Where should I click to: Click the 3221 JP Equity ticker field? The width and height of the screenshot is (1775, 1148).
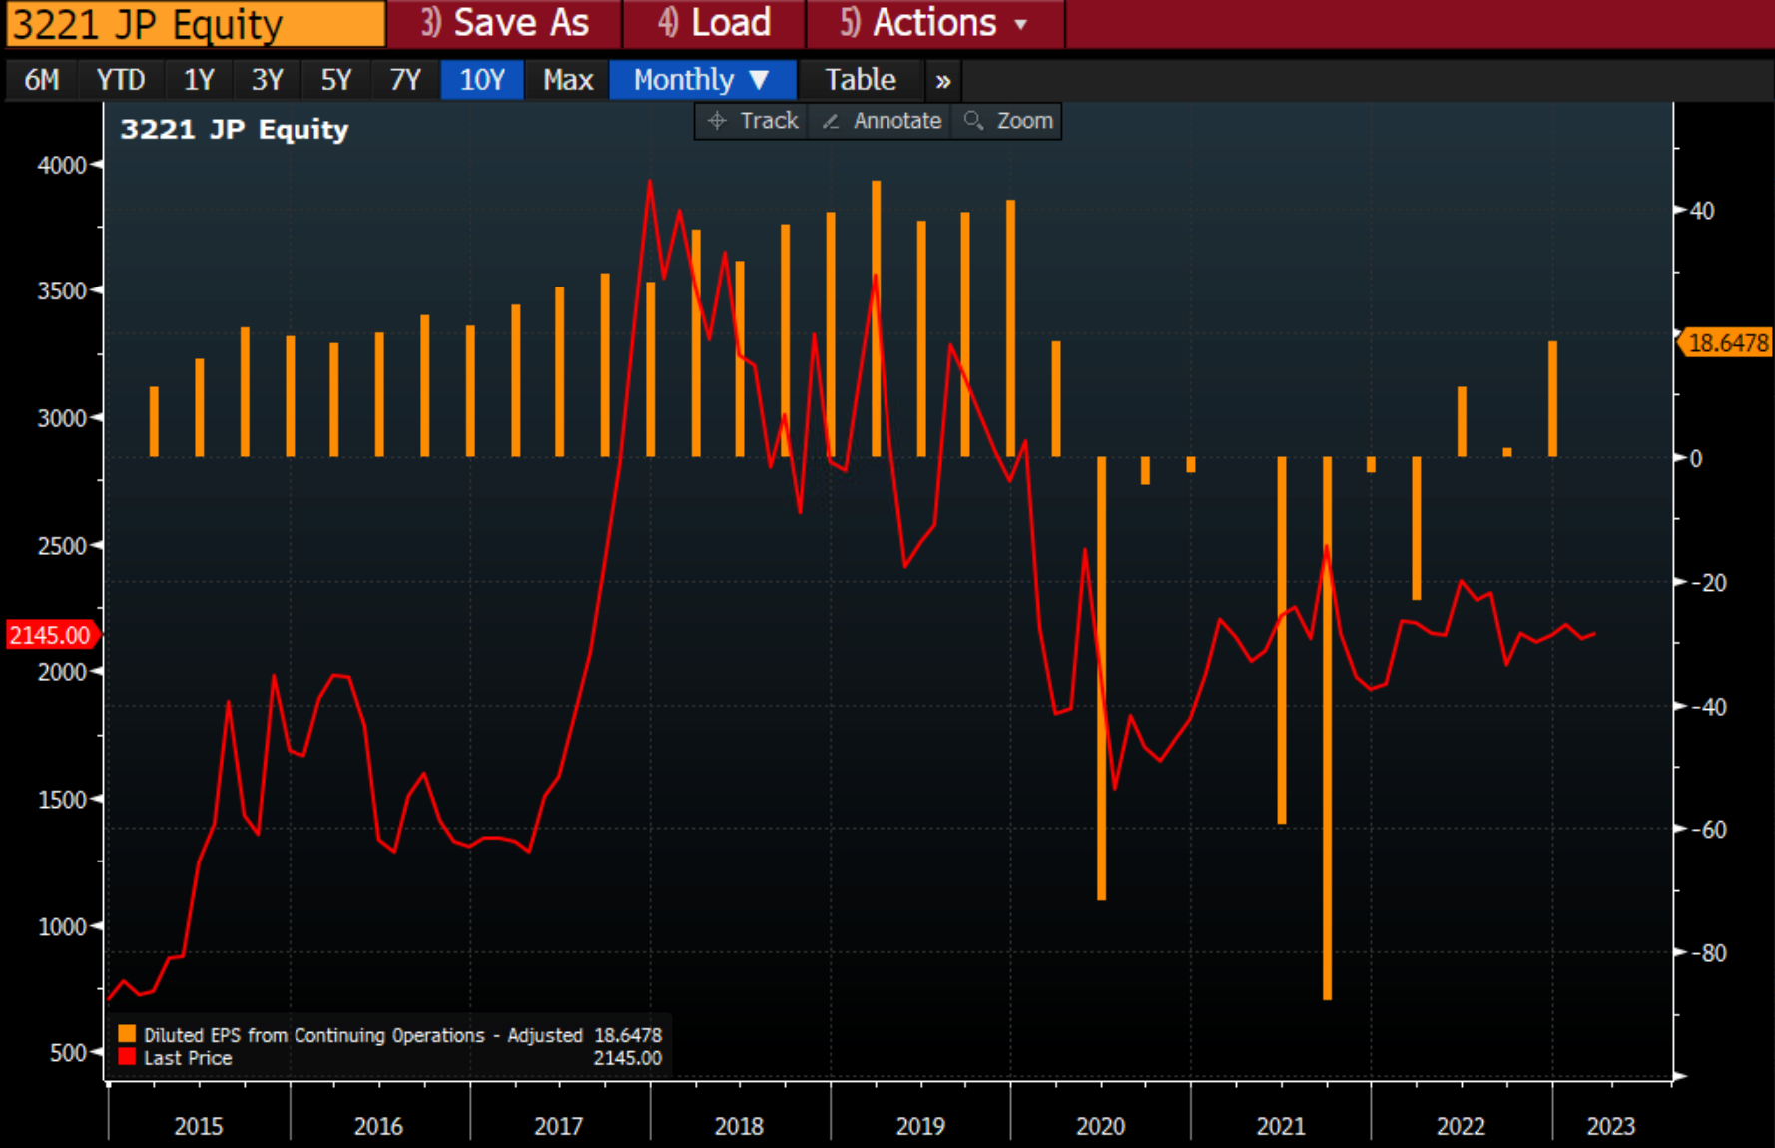[196, 24]
